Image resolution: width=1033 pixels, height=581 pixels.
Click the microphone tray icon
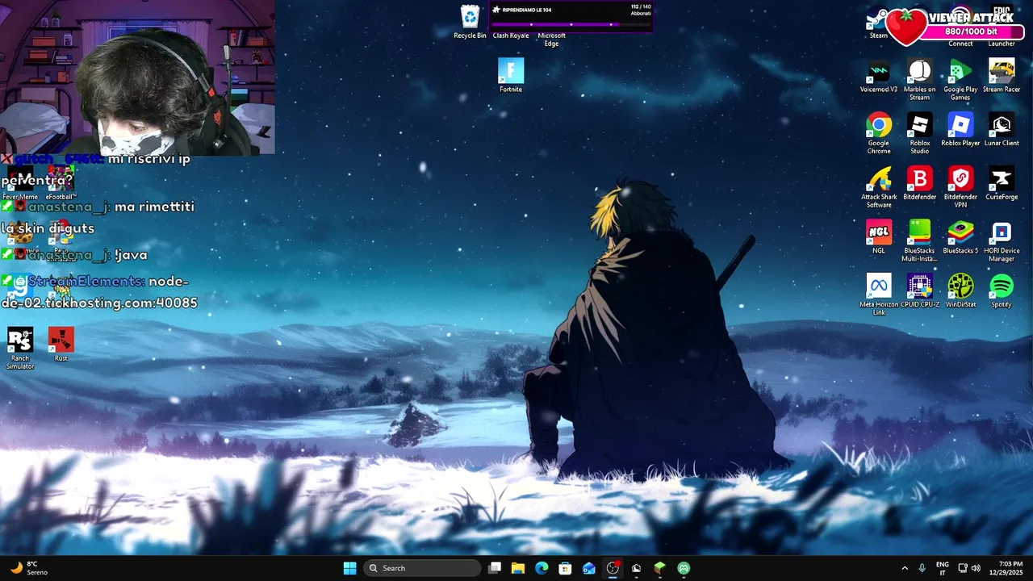[x=922, y=568]
